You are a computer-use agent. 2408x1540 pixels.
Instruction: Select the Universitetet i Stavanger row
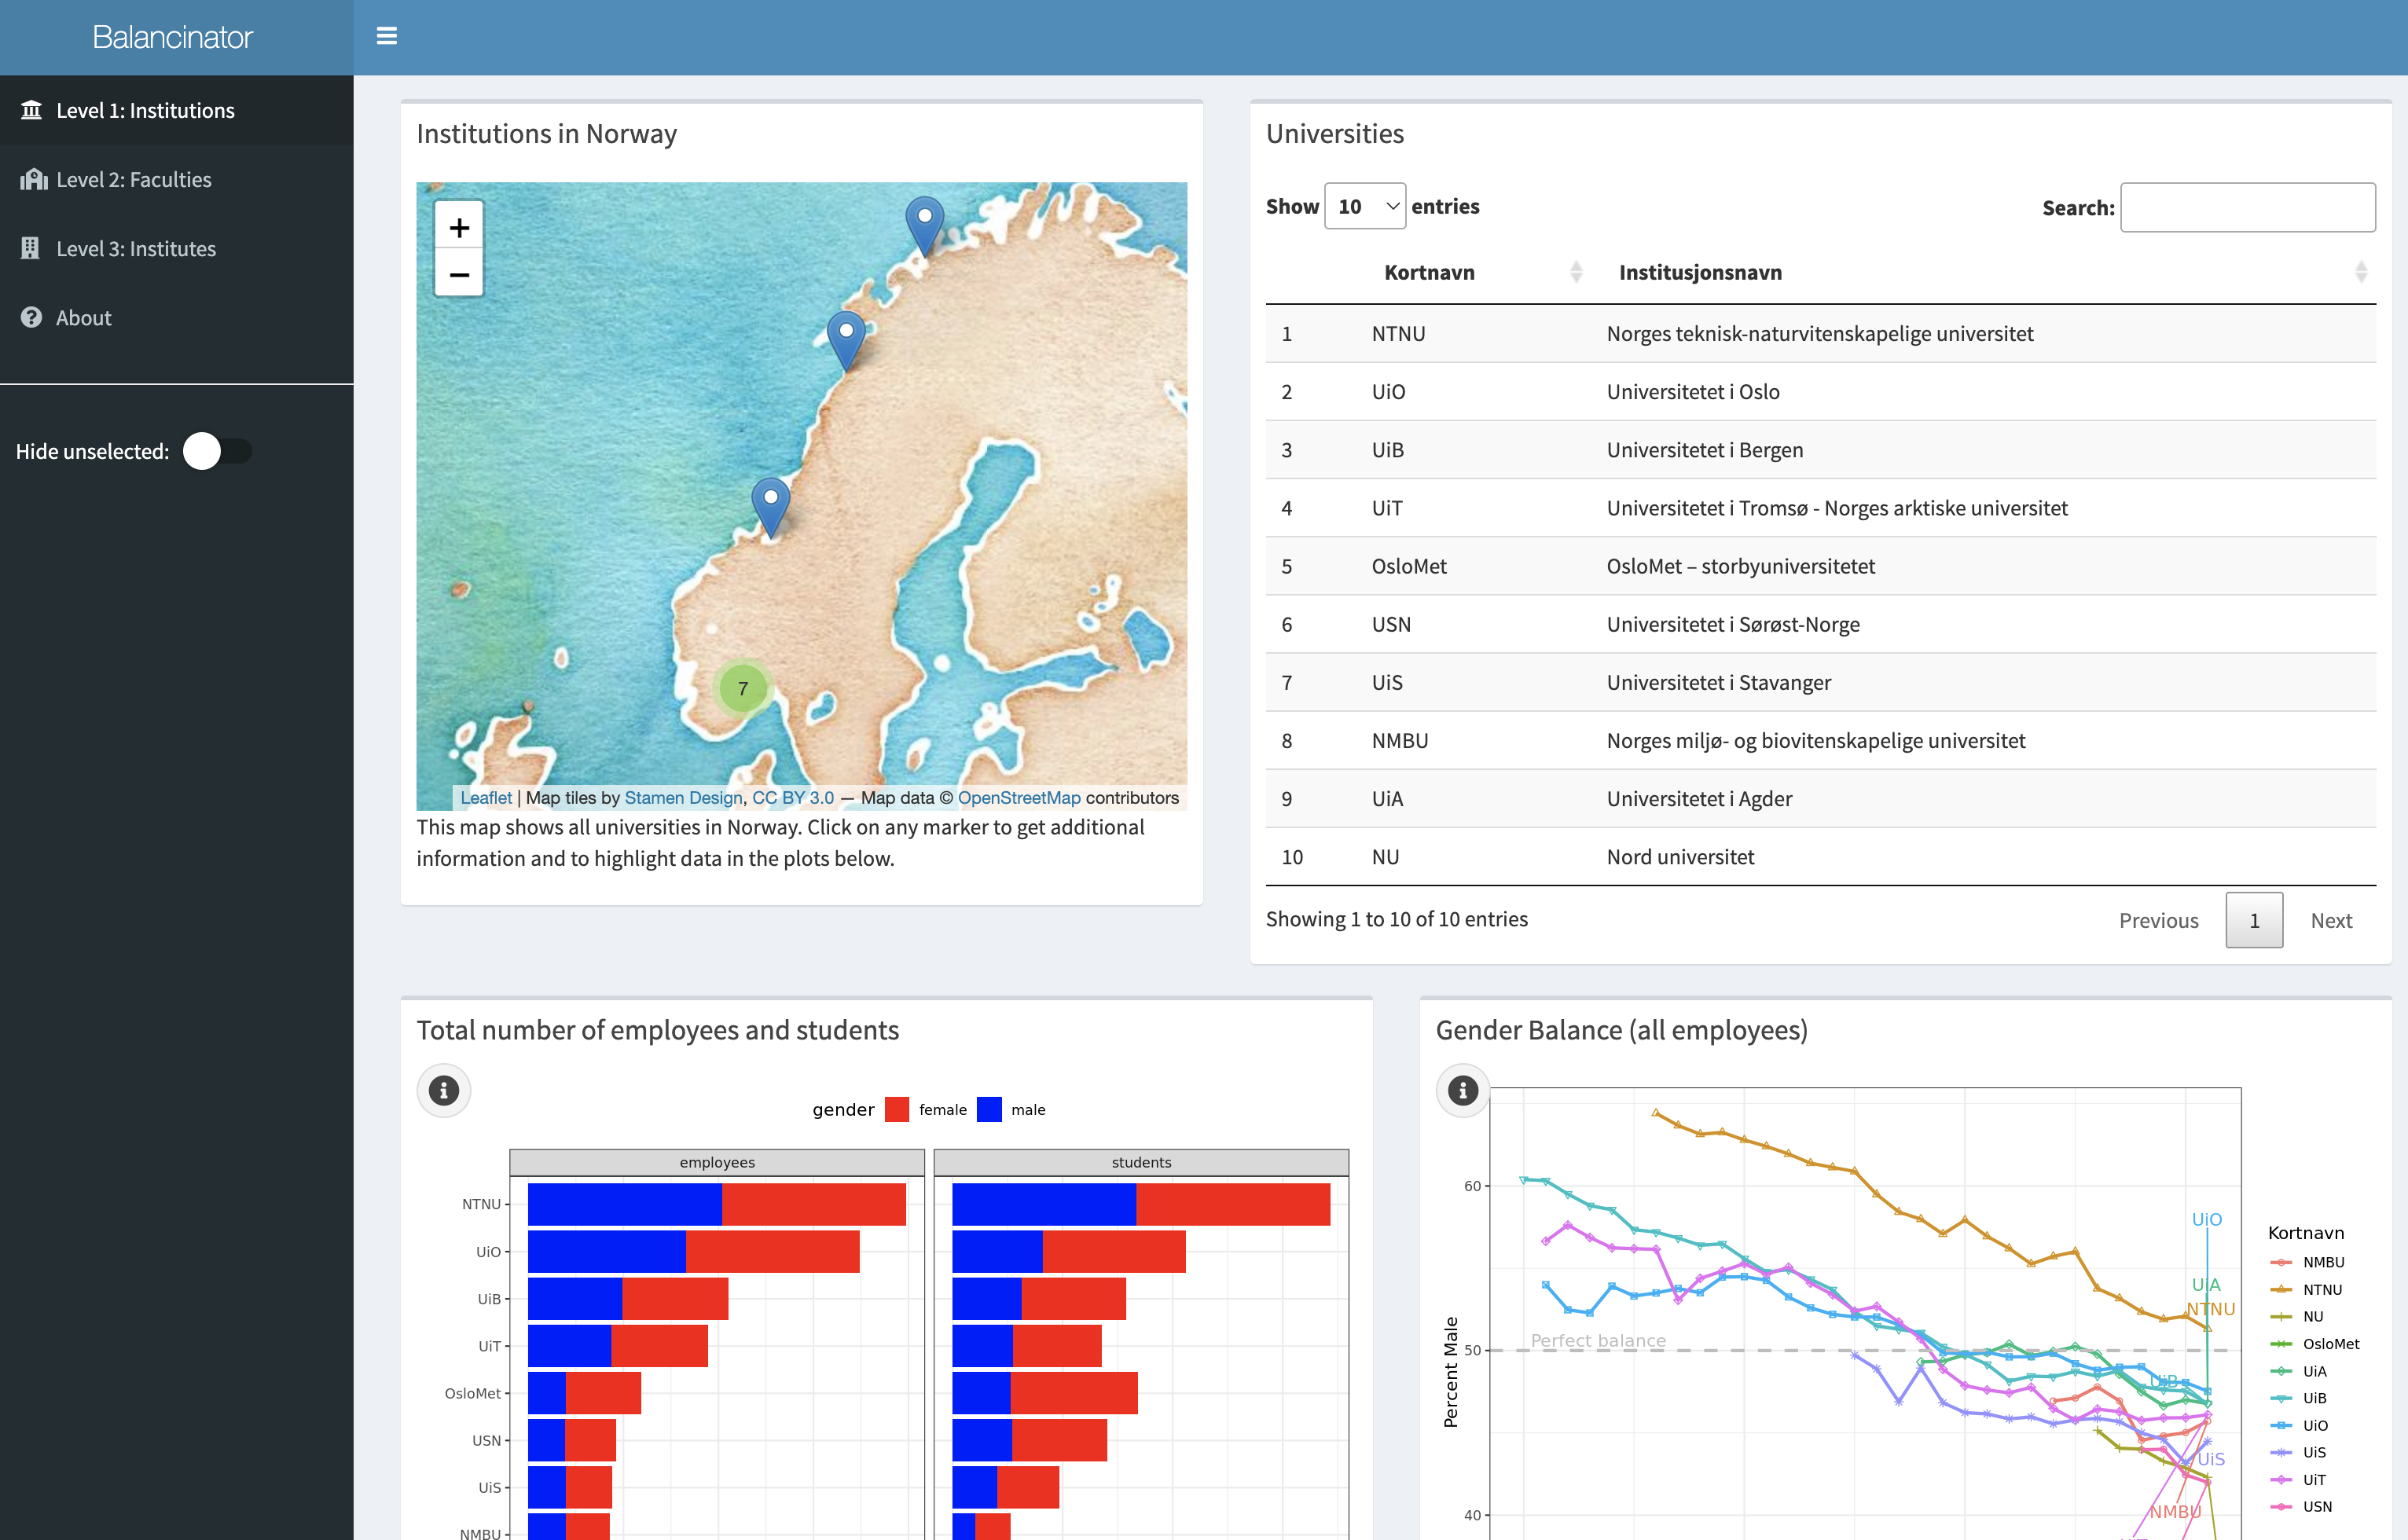[1820, 682]
